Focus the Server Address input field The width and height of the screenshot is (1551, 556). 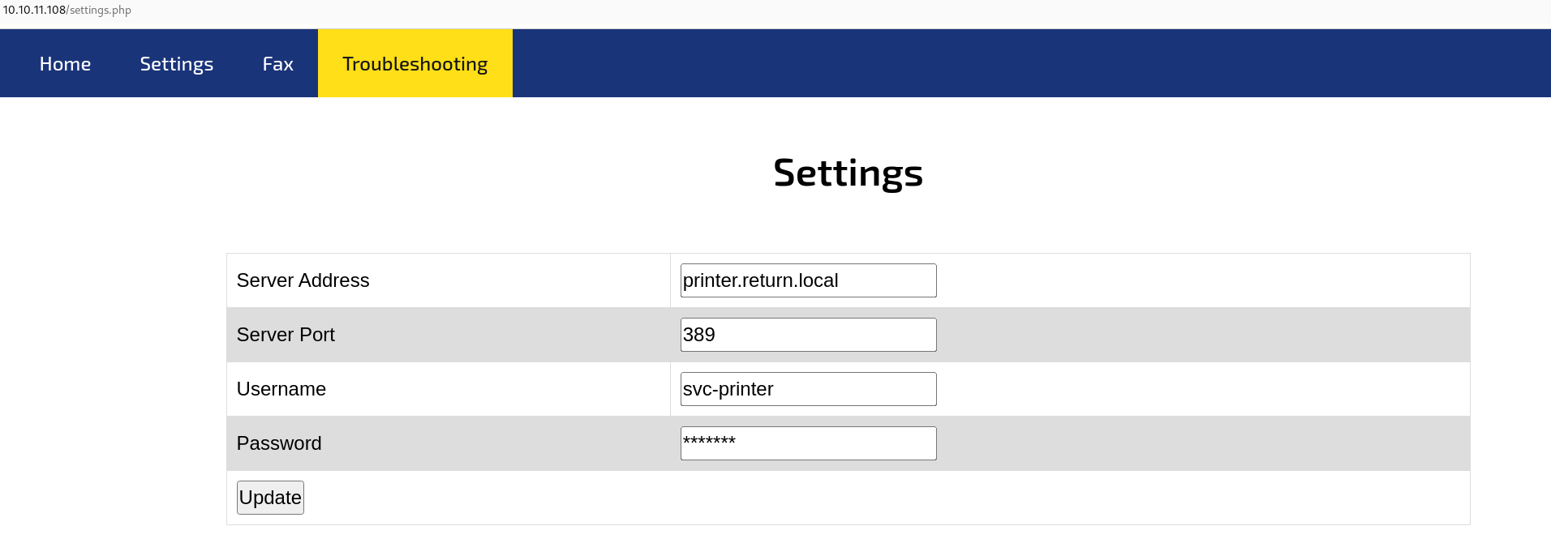click(808, 280)
